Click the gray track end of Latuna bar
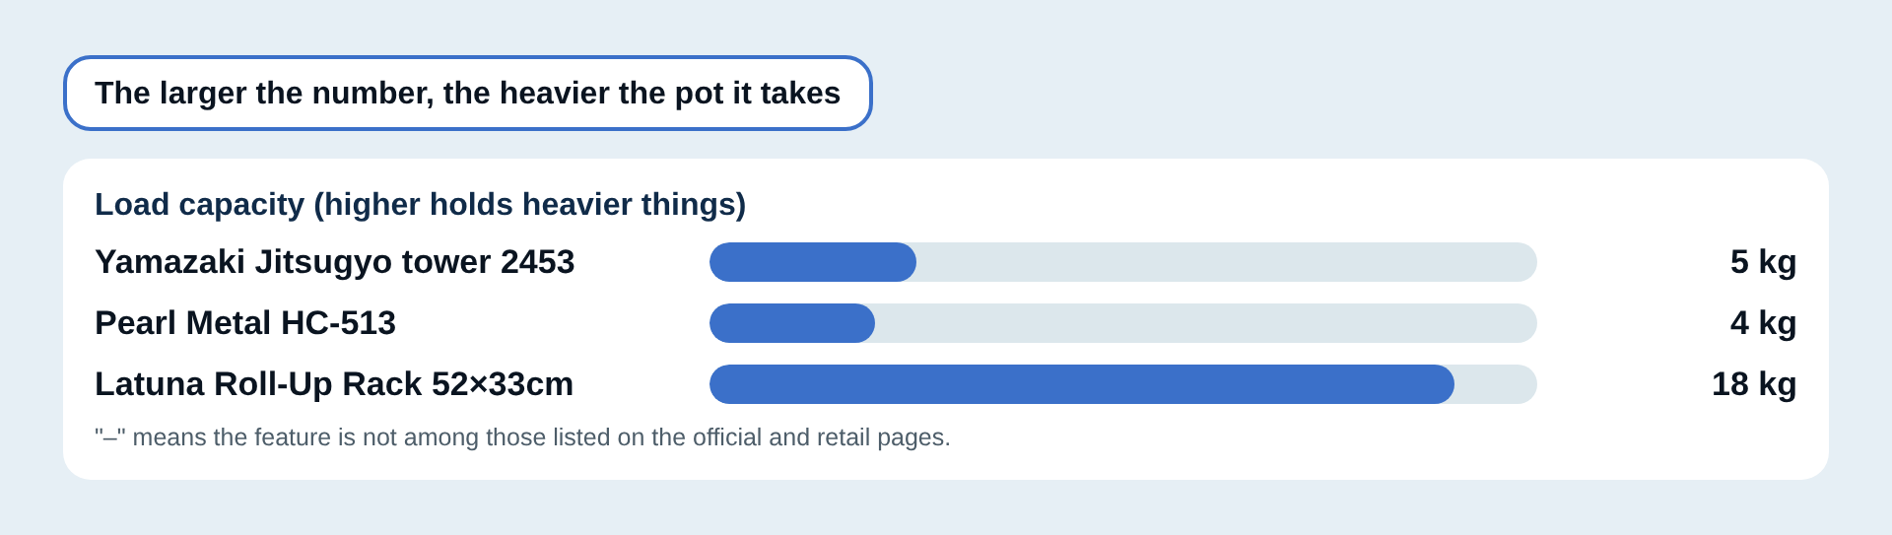This screenshot has height=535, width=1892. tap(1498, 384)
